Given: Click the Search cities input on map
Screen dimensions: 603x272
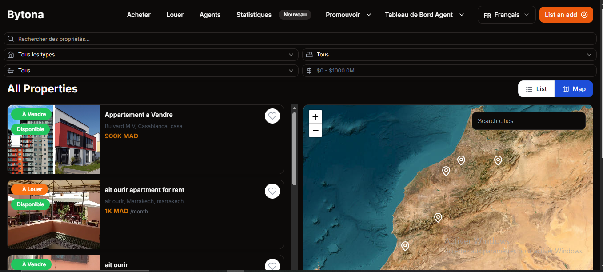Looking at the screenshot, I should click(528, 121).
